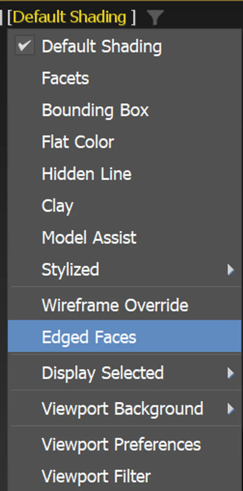Click the Viewport Background entry
Image resolution: width=243 pixels, height=491 pixels.
[x=123, y=409]
